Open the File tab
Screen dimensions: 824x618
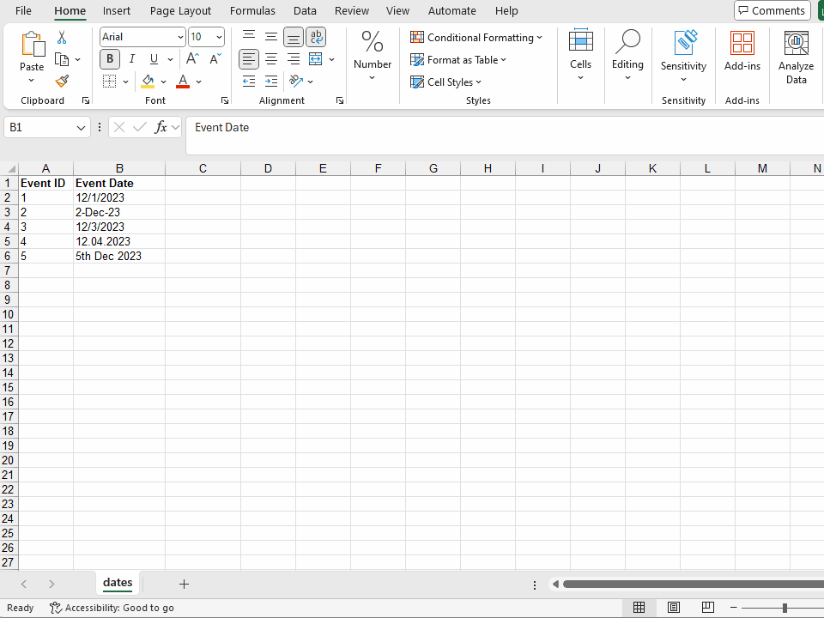23,10
